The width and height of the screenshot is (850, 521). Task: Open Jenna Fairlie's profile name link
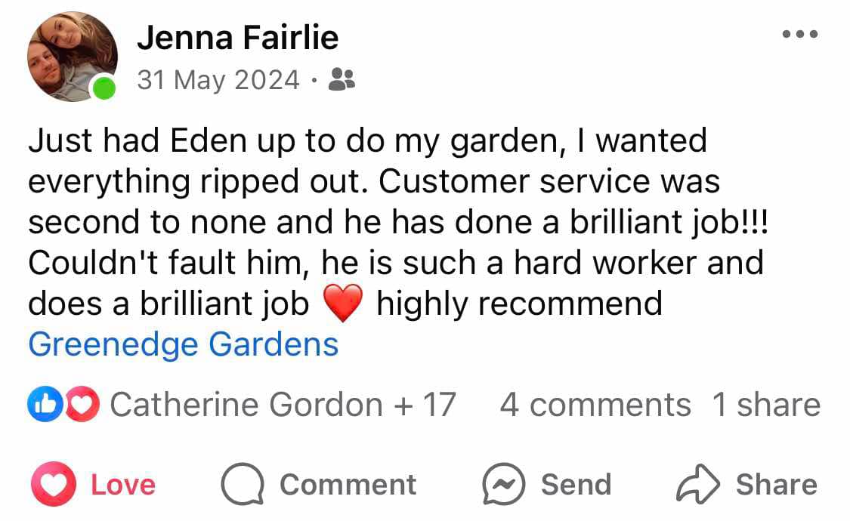[237, 37]
